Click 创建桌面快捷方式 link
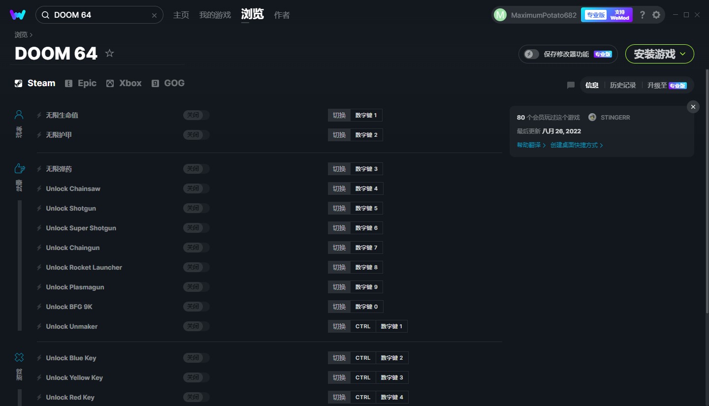 coord(577,145)
